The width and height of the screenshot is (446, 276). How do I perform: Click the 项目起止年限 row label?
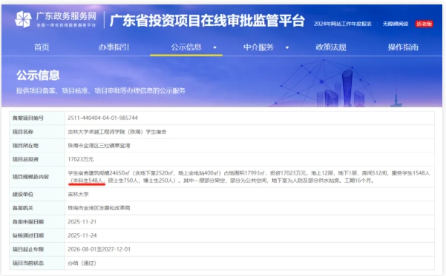click(28, 249)
